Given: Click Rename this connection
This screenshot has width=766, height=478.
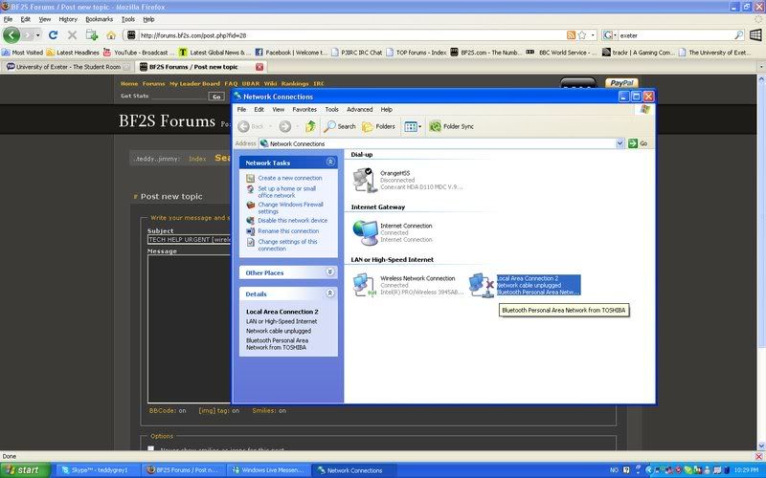Looking at the screenshot, I should click(288, 231).
